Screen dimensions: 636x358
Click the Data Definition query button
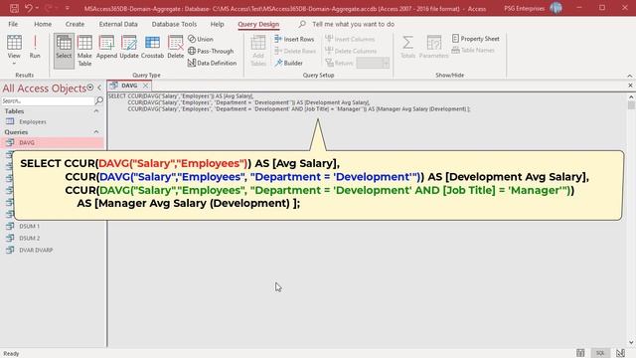pyautogui.click(x=212, y=63)
